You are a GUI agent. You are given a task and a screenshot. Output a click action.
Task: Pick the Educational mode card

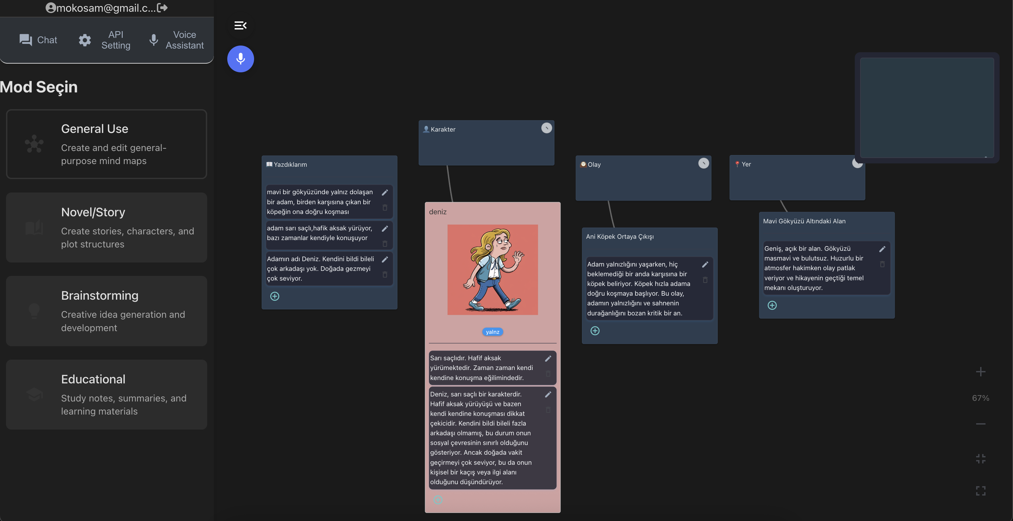coord(107,394)
